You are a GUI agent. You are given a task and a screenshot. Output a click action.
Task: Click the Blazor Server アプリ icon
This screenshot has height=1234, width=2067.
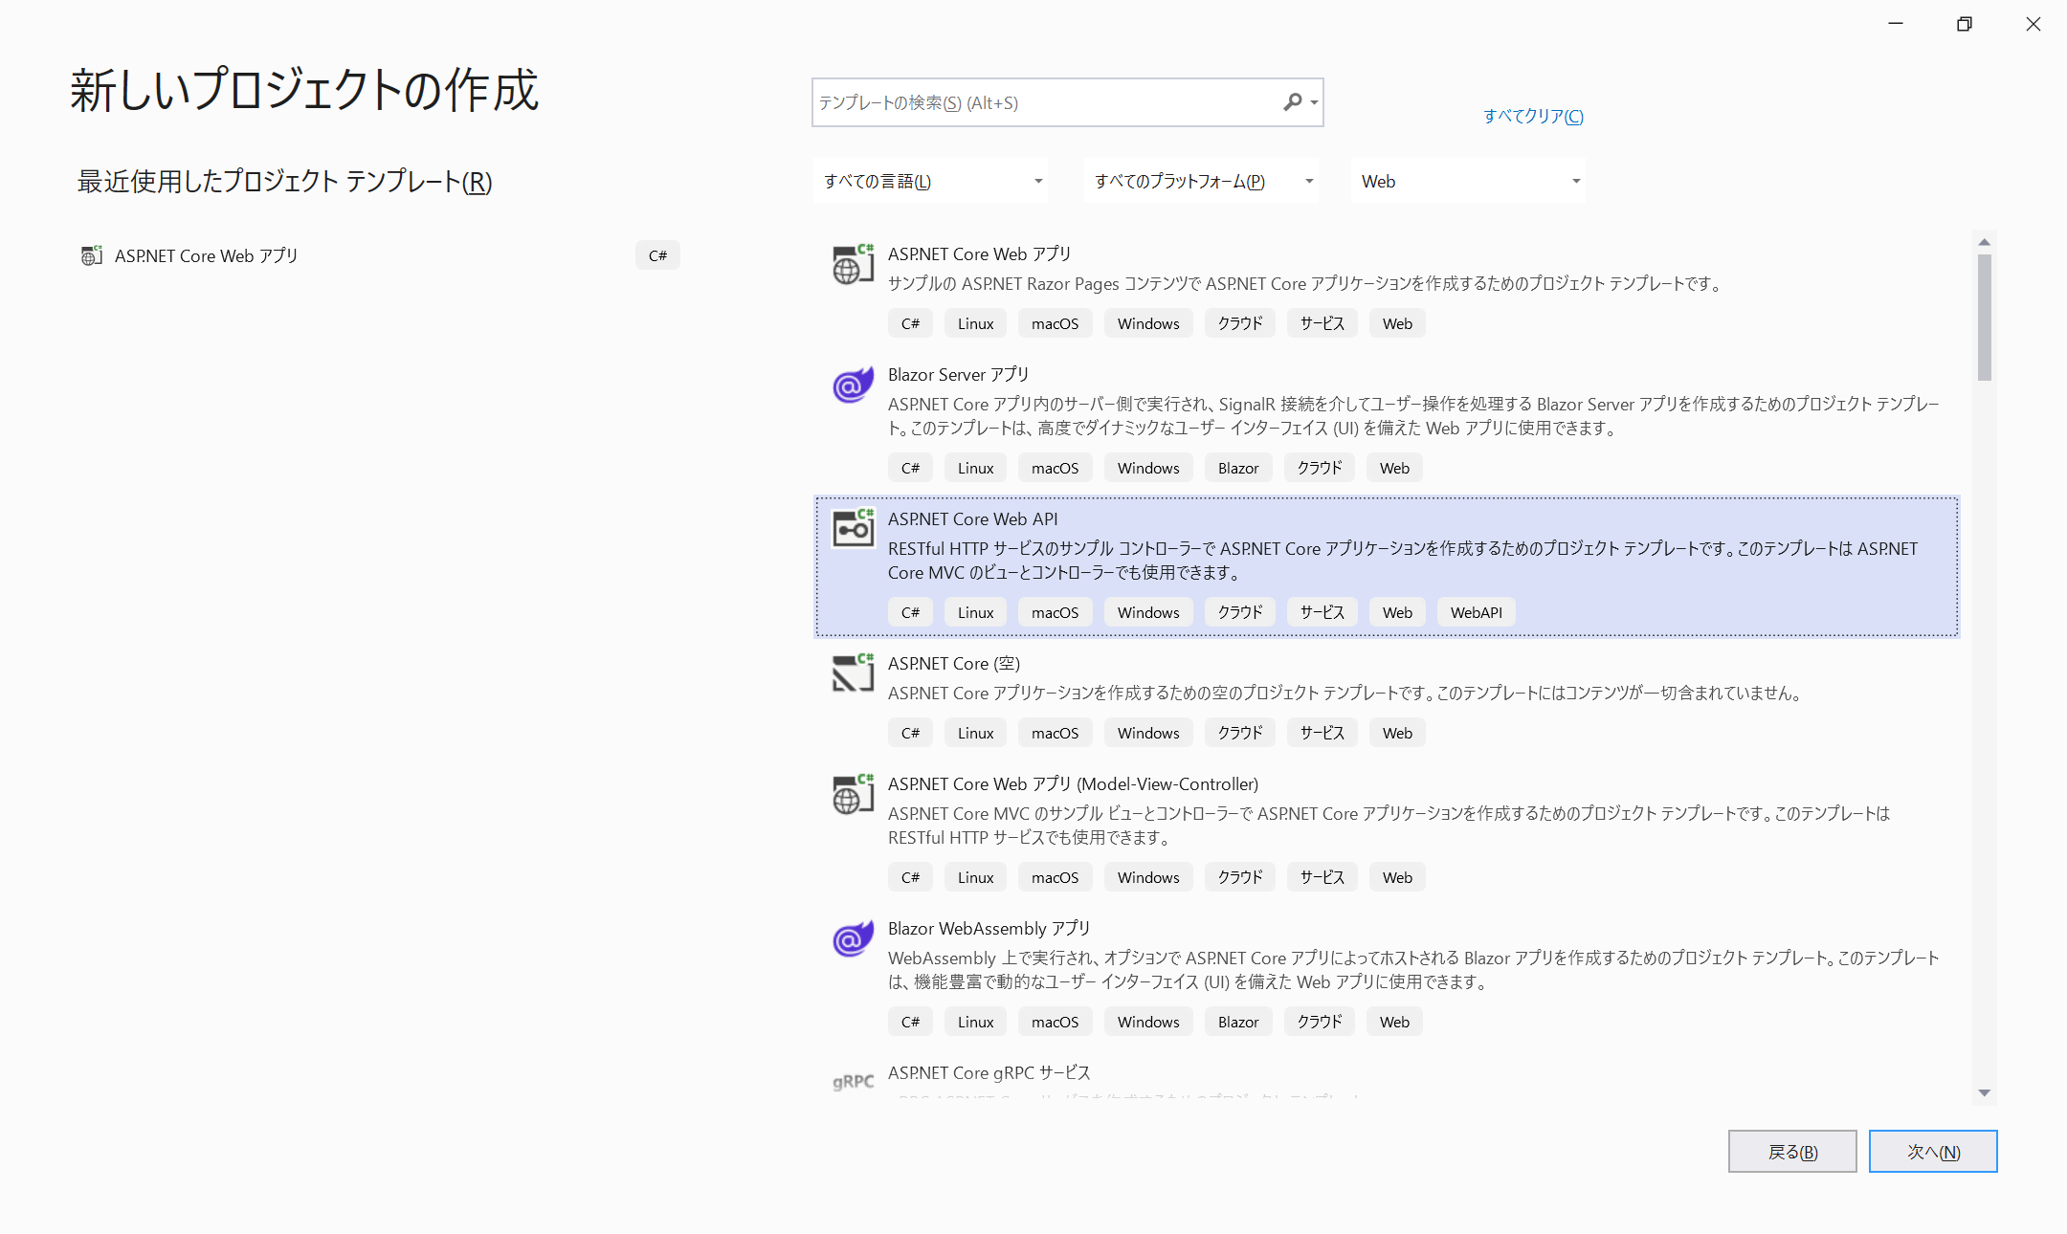(853, 386)
